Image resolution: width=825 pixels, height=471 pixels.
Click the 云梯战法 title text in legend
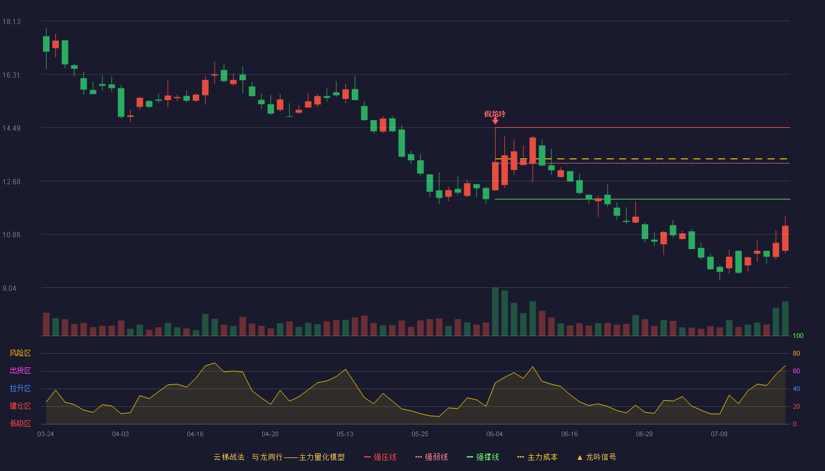click(229, 457)
